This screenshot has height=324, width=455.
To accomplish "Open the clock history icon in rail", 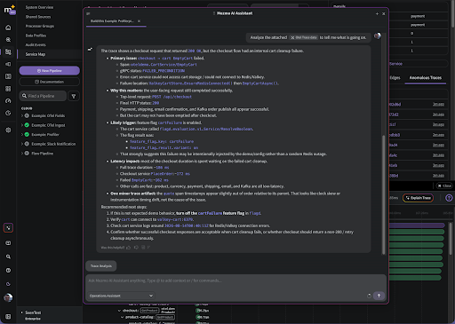I will point(8,113).
